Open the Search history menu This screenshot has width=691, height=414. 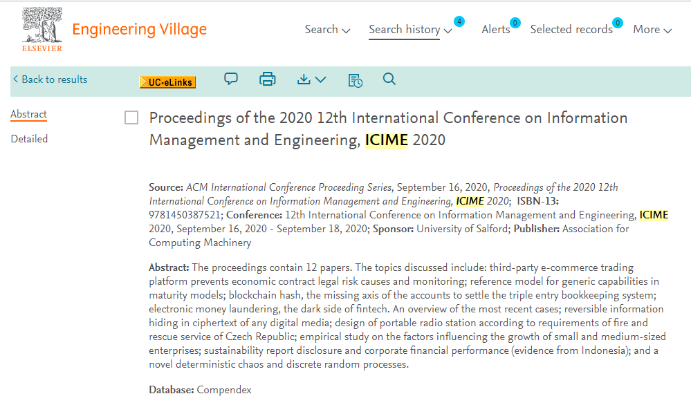410,30
